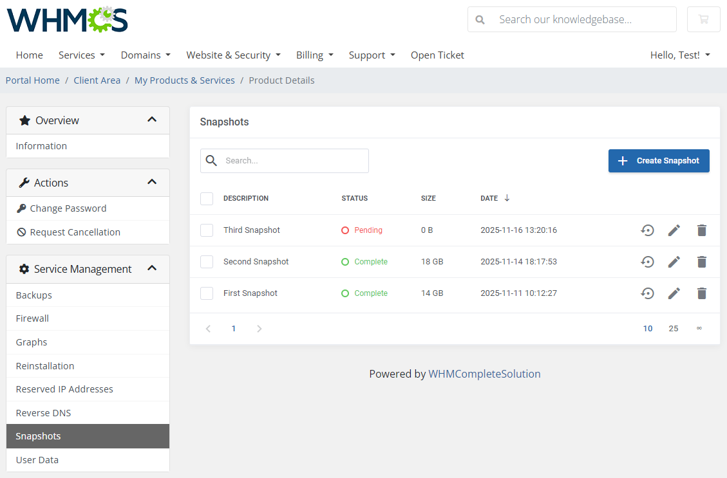This screenshot has height=478, width=727.
Task: Open the Services dropdown menu
Action: (81, 55)
